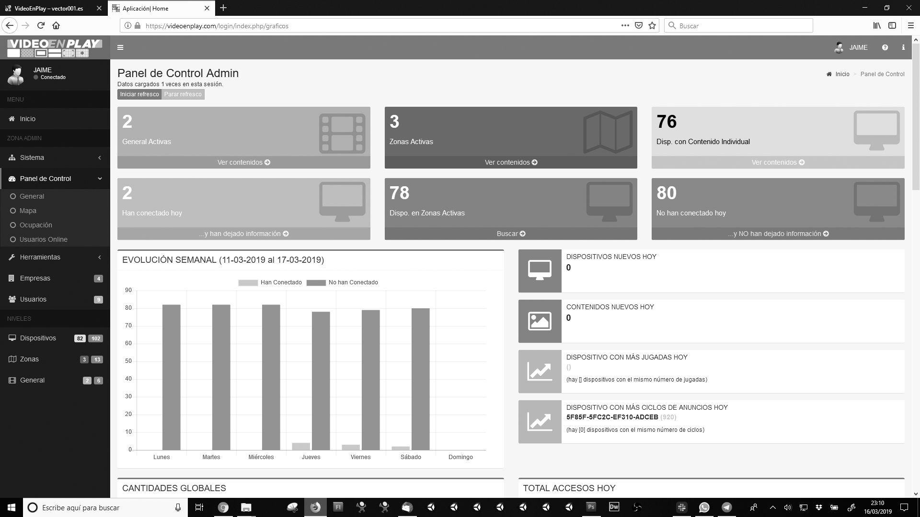Toggle the 'No han Conectado' chart legend swatch
This screenshot has width=920, height=517.
point(316,282)
